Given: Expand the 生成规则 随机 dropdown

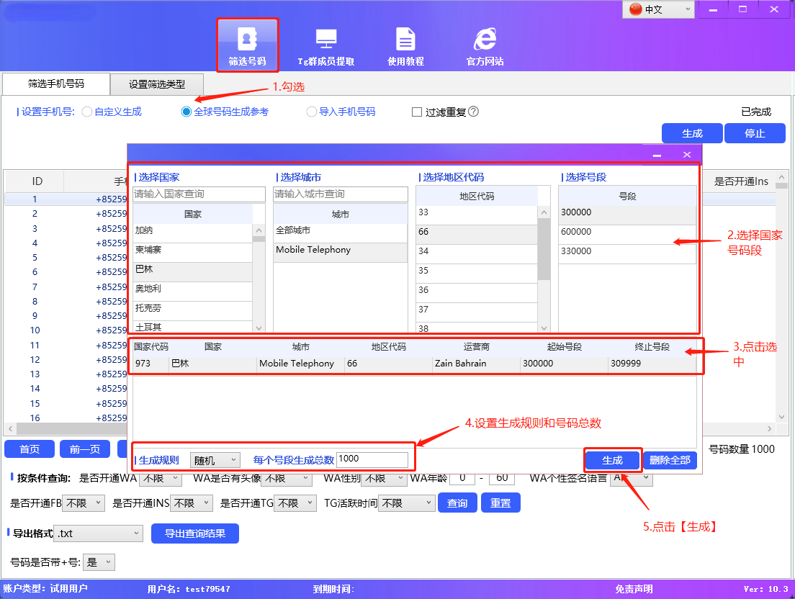Looking at the screenshot, I should point(215,459).
